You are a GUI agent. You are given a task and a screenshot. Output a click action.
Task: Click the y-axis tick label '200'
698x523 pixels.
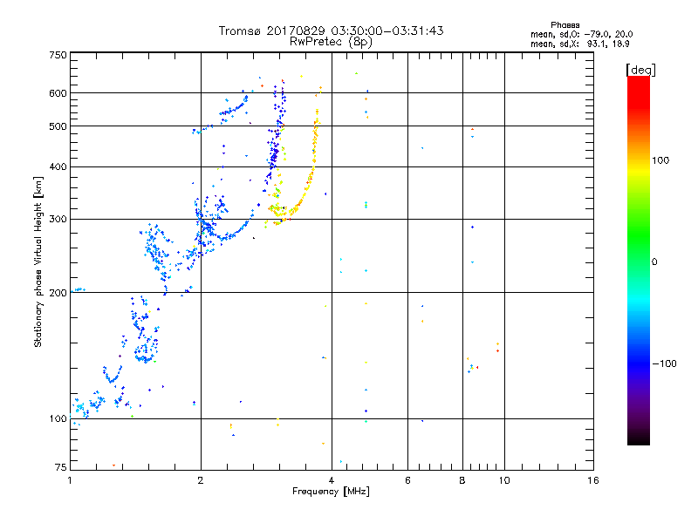coord(58,293)
